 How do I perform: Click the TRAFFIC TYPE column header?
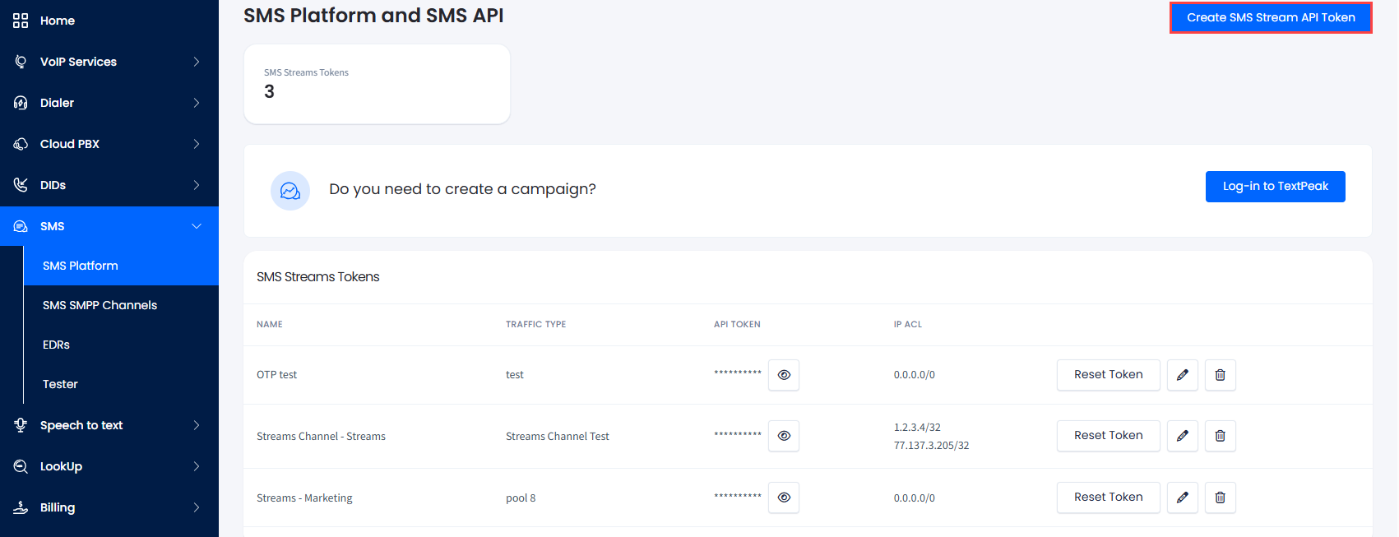536,325
